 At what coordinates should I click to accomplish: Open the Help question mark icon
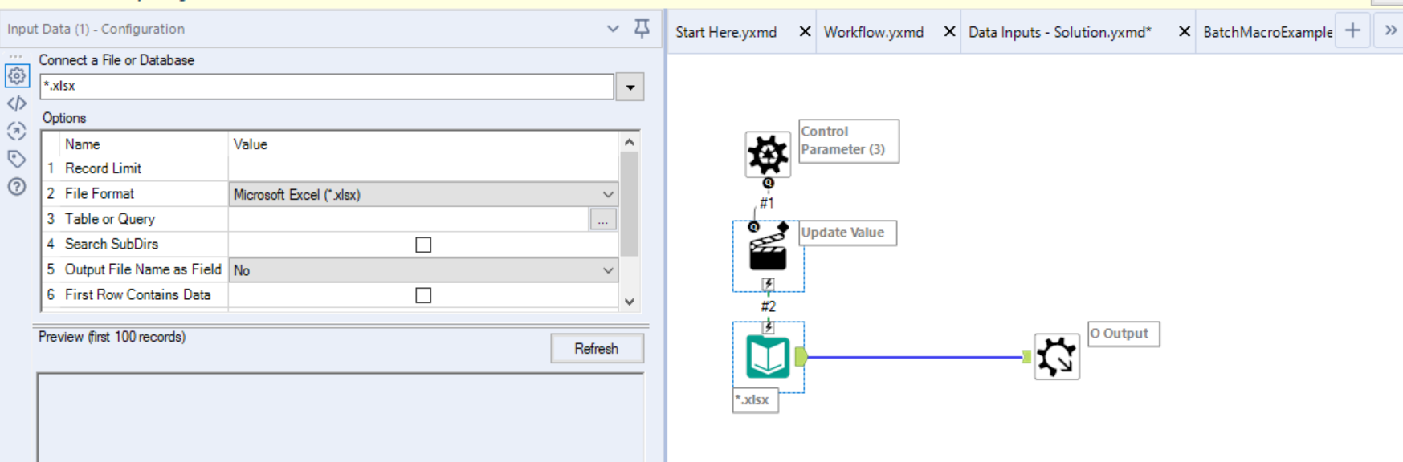coord(17,187)
